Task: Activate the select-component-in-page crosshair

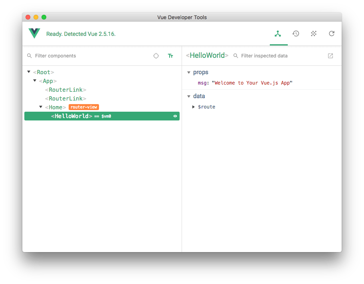Action: point(156,56)
